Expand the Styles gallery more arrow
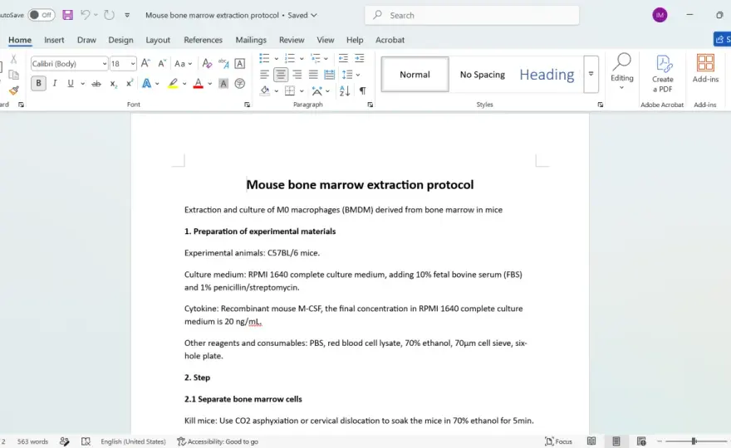 pyautogui.click(x=591, y=74)
